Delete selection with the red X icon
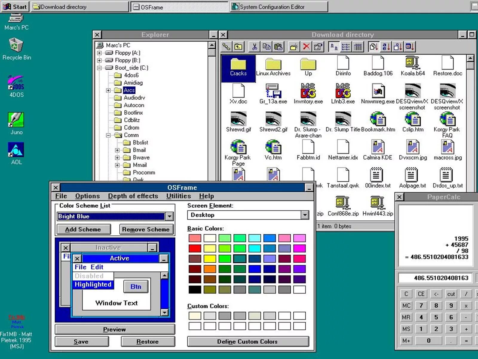 tap(306, 47)
